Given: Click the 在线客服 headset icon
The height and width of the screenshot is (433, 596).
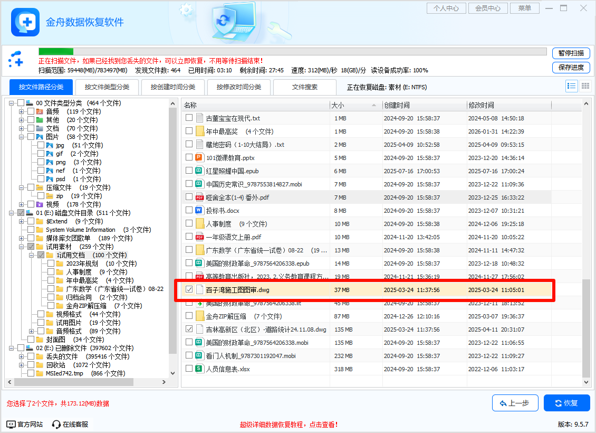Looking at the screenshot, I should pos(56,424).
